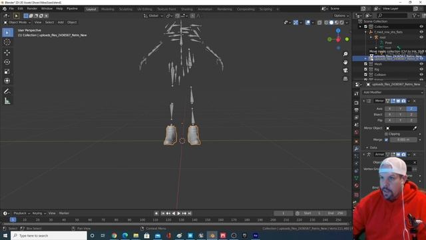Disable the Merge checkbox
This screenshot has height=240, width=426.
[x=386, y=139]
